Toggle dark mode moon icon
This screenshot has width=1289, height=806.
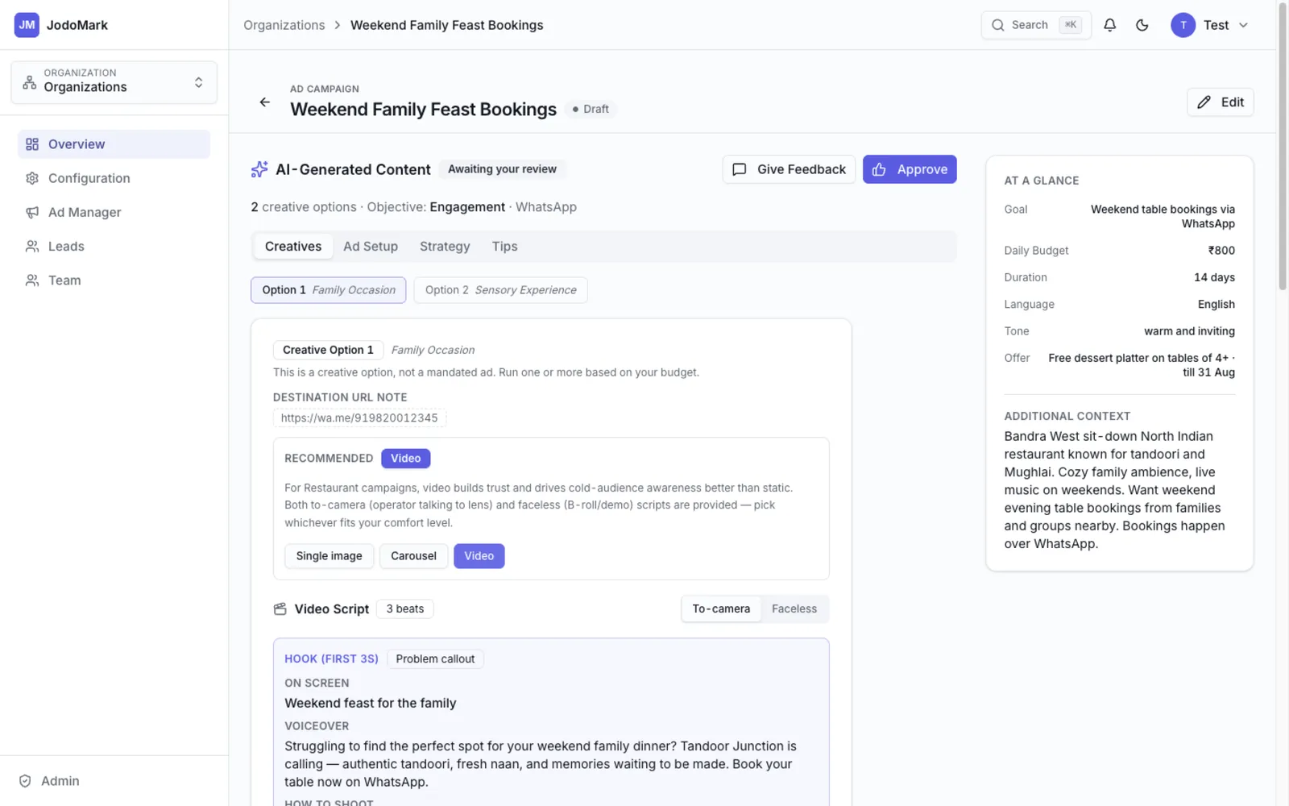(x=1142, y=25)
